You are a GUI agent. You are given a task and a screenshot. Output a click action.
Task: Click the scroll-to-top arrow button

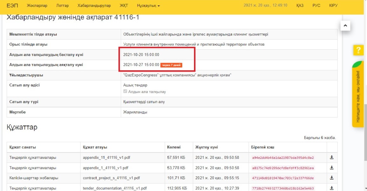(x=346, y=25)
